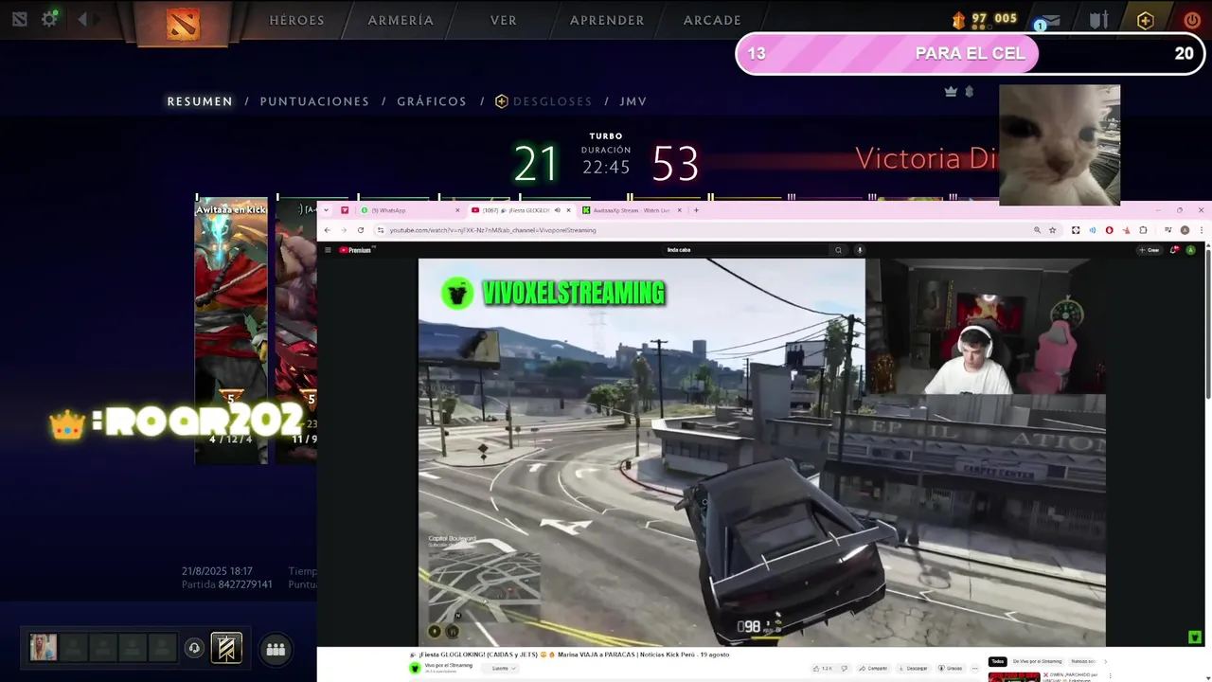This screenshot has height=682, width=1212.
Task: Click the Dota dashboard top-left corner icon
Action: pyautogui.click(x=19, y=19)
